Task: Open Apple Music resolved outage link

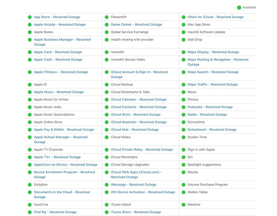Action: click(59, 92)
